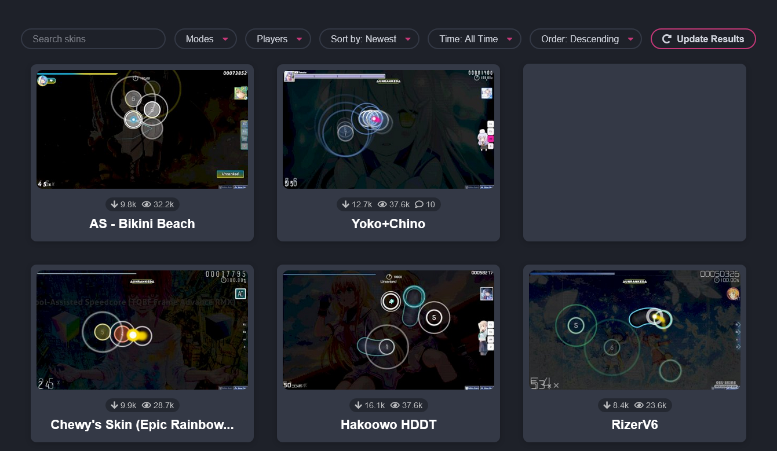This screenshot has width=777, height=451.
Task: Click download icon on RizerV6 card
Action: 607,405
